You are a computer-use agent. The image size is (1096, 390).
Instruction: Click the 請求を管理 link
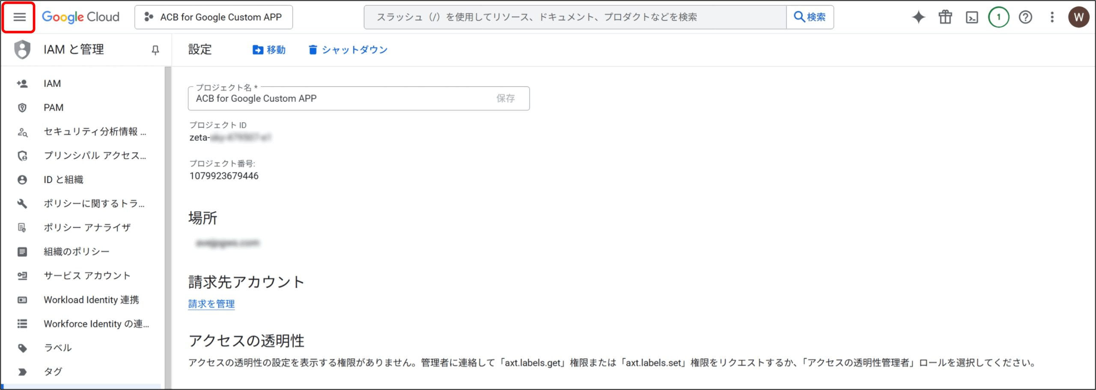[211, 304]
